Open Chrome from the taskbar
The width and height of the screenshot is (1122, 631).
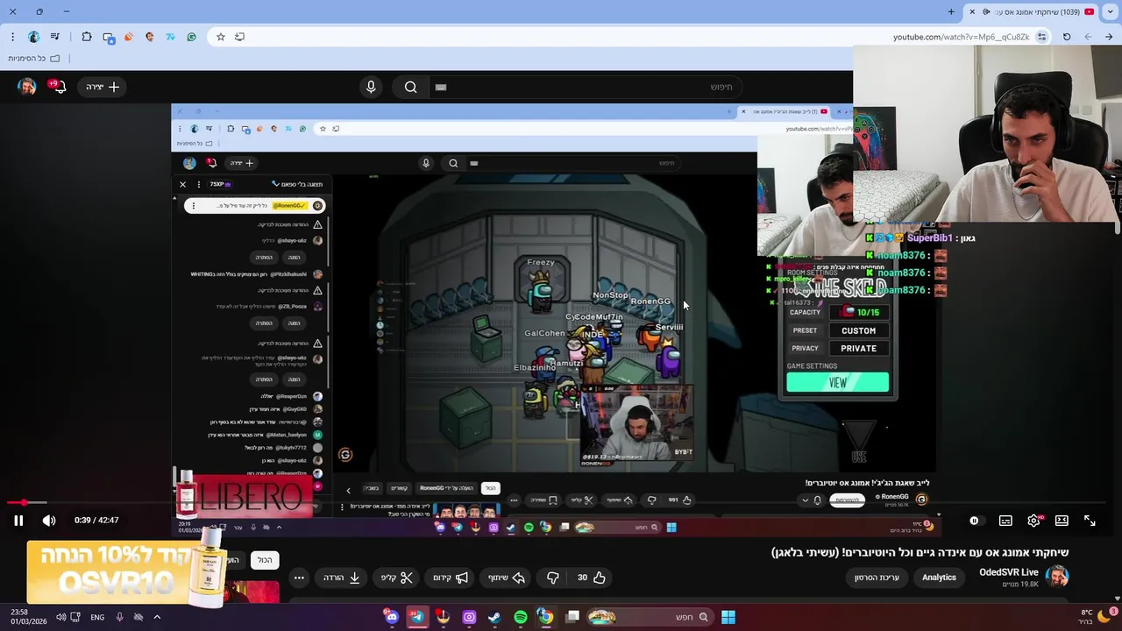point(545,617)
